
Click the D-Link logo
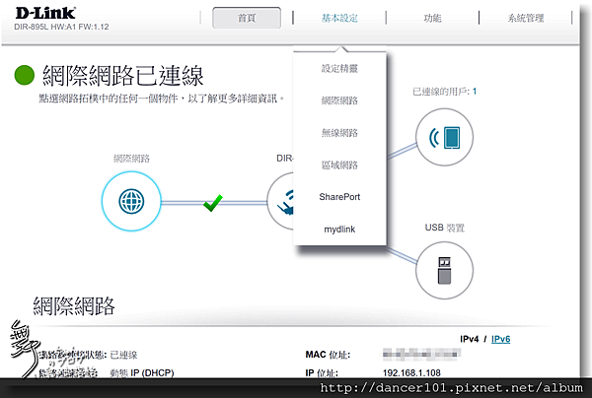(45, 13)
